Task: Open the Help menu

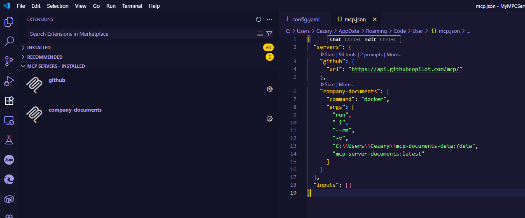Action: [154, 6]
